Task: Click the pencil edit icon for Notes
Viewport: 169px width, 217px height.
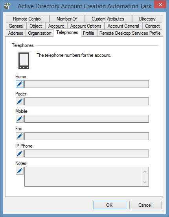Action: (x=20, y=171)
